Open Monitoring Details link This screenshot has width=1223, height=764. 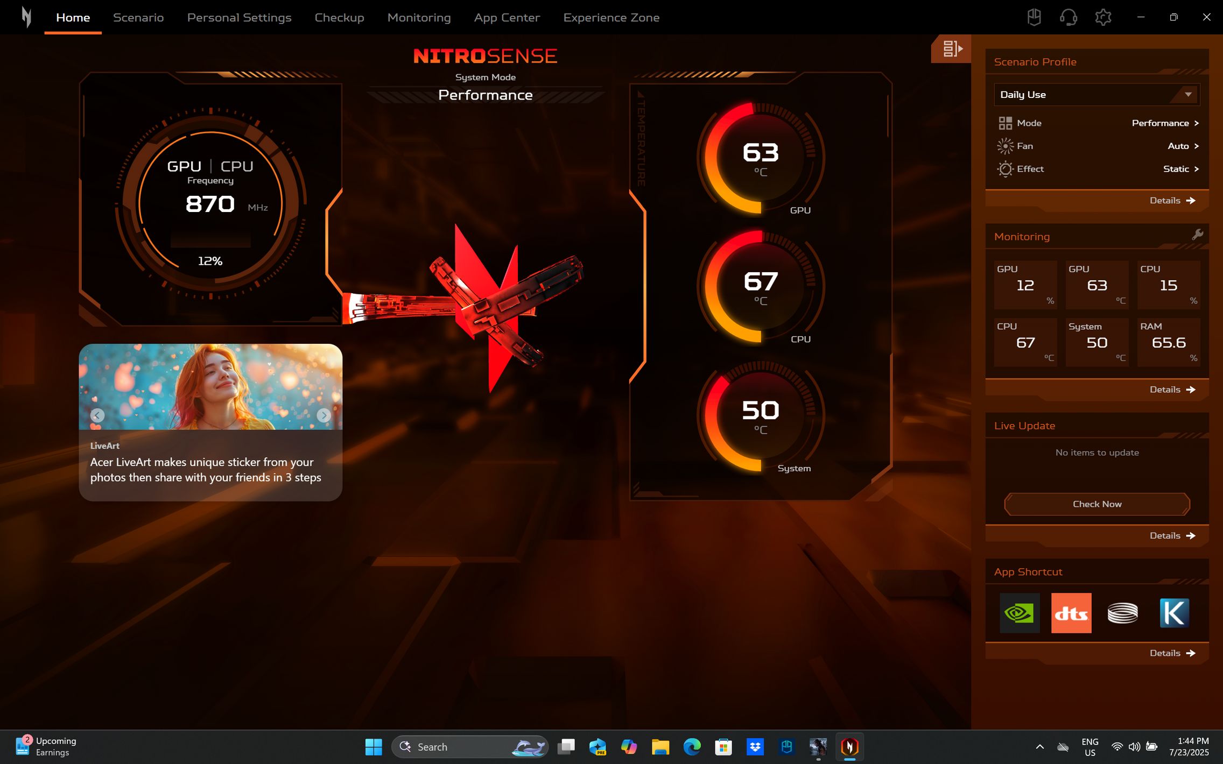coord(1172,390)
